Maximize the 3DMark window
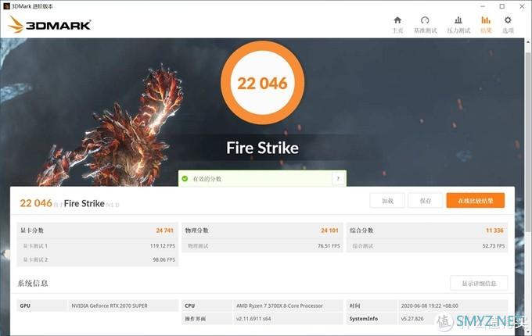532x336 pixels. 502,6
